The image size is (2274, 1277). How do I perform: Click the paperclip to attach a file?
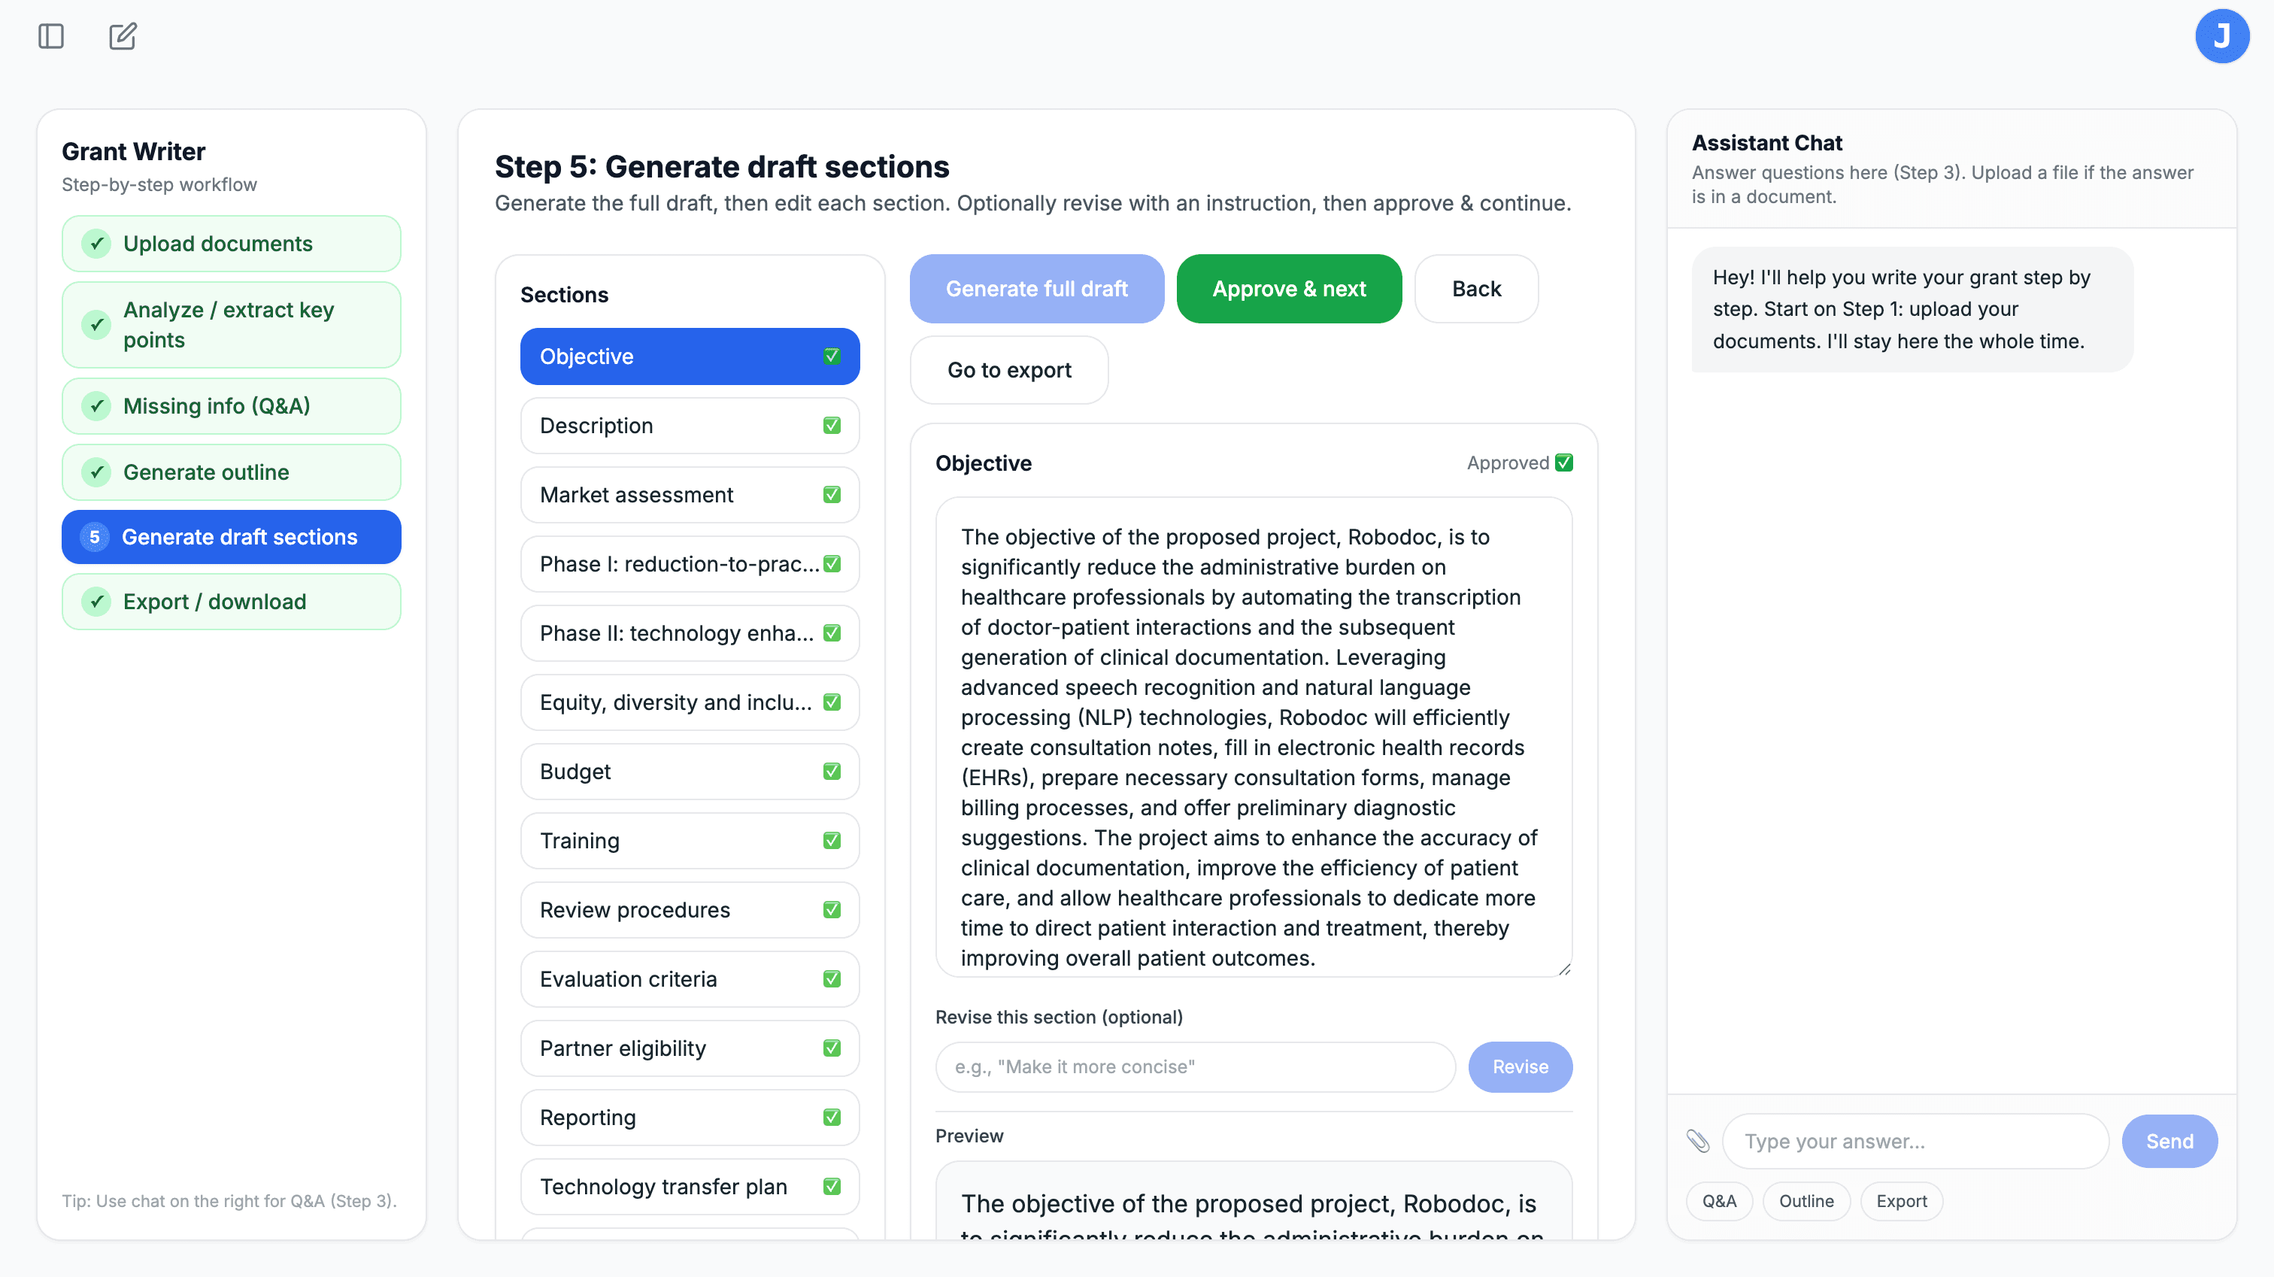[1699, 1141]
